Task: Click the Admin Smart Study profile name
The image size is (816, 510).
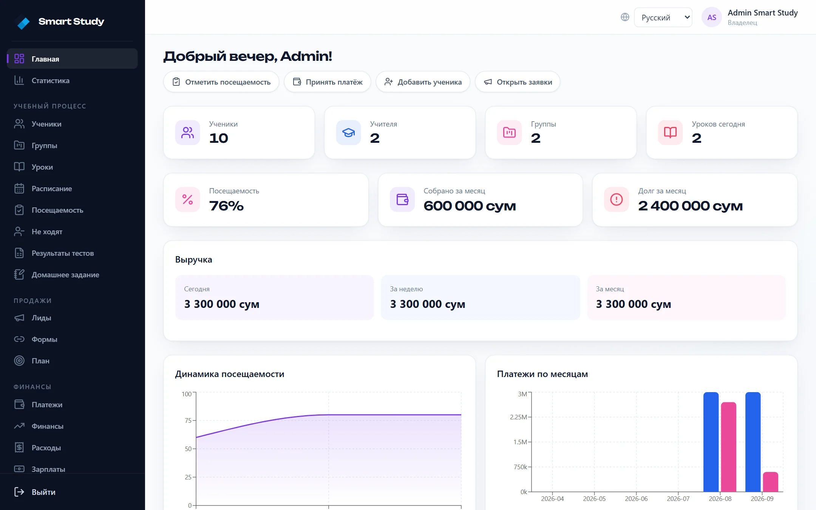Action: tap(762, 13)
